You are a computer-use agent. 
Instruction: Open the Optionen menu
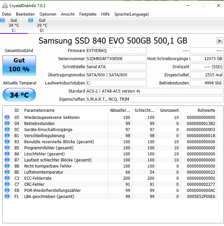click(48, 14)
